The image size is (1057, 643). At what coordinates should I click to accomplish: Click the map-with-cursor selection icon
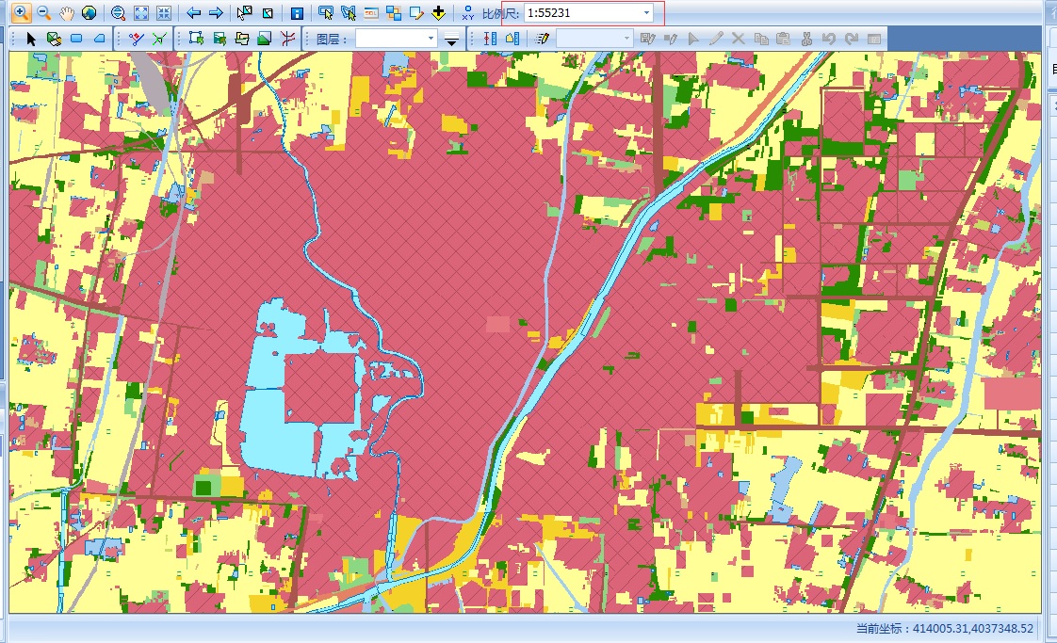pos(348,12)
